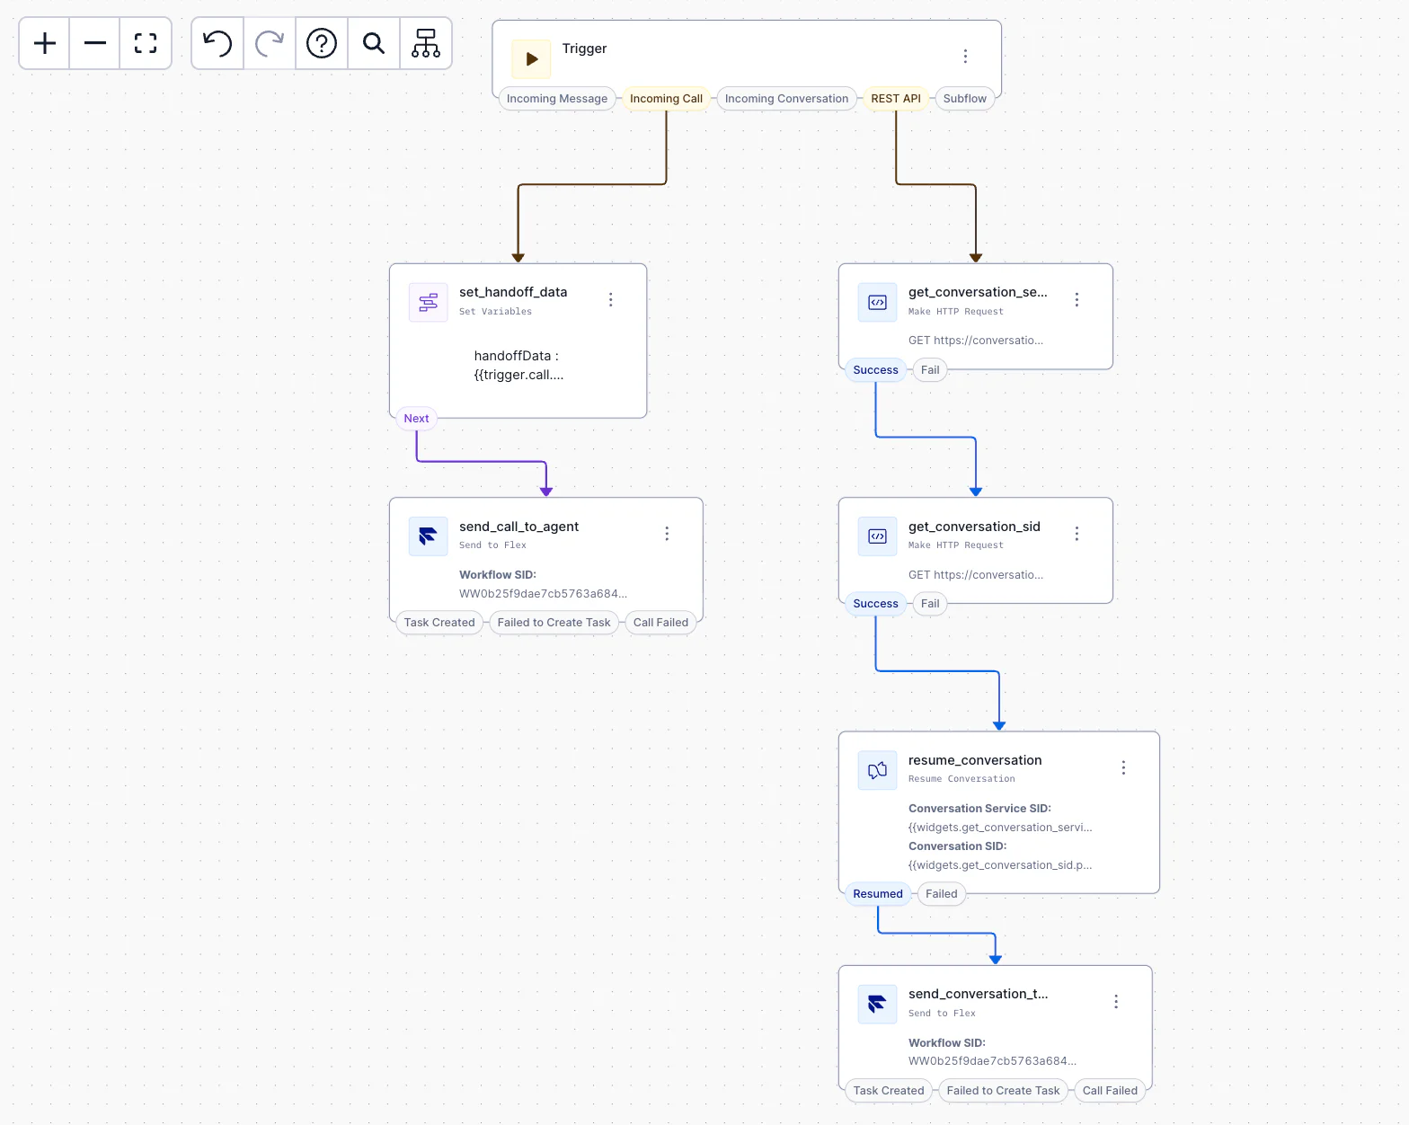
Task: Open the Trigger widget options menu
Action: [966, 57]
